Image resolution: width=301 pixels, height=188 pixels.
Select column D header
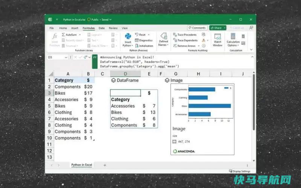125,74
